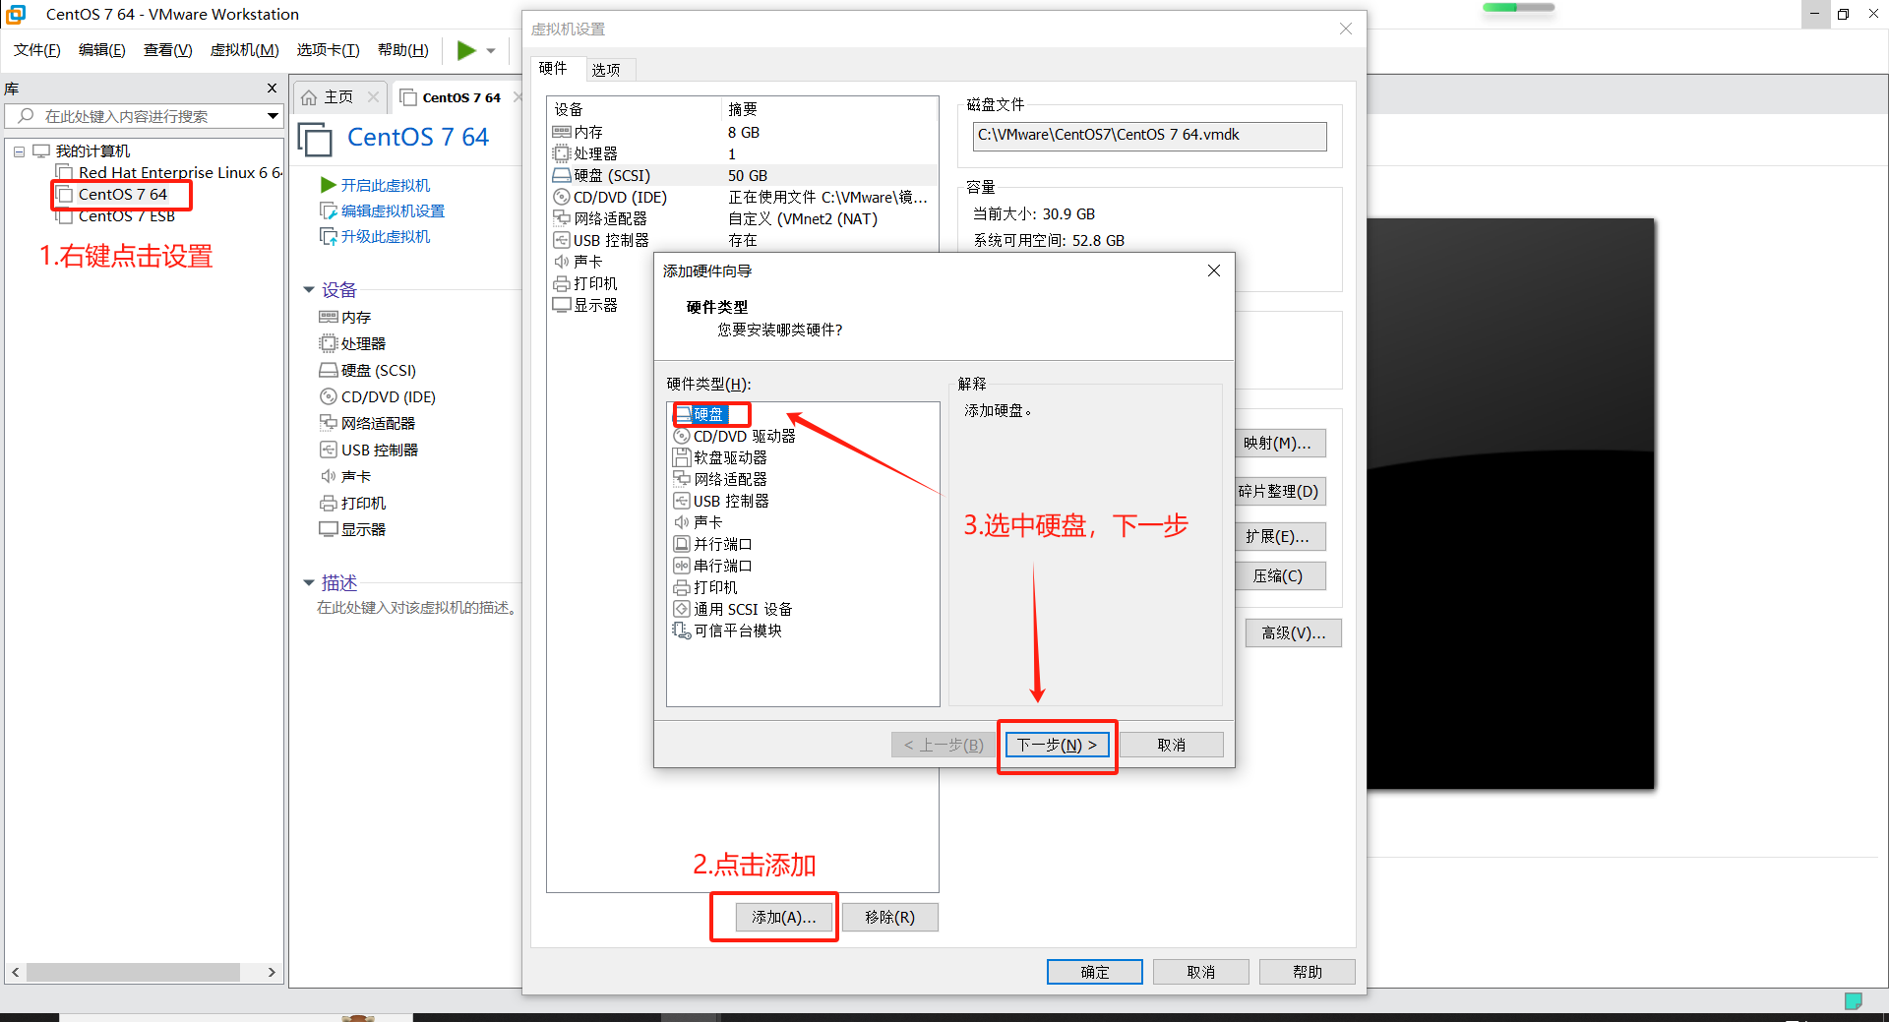Click scroll right arrow in library panel
The height and width of the screenshot is (1022, 1889).
[272, 972]
